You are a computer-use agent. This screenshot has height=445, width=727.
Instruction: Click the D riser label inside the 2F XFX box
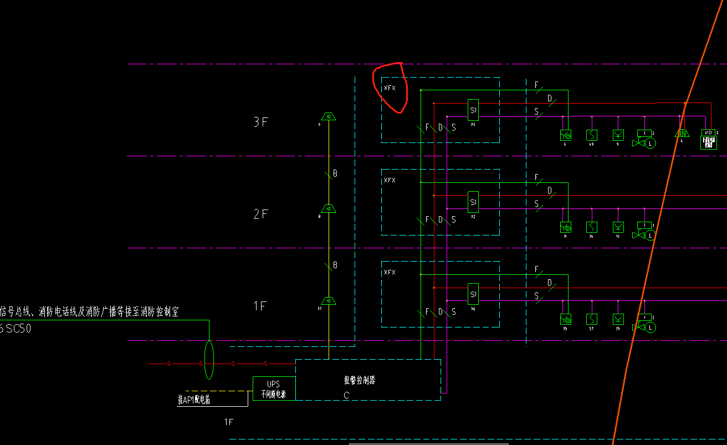click(441, 219)
